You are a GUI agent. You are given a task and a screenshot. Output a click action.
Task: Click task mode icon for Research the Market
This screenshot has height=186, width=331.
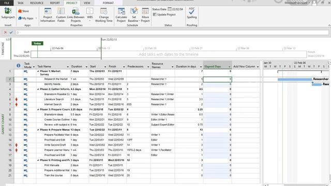25,79
